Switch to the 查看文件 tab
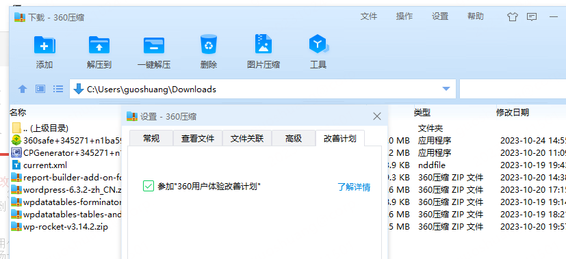This screenshot has height=259, width=566. [x=198, y=138]
